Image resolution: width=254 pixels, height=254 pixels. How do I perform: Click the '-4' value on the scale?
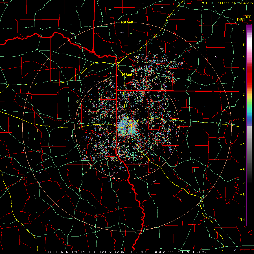pos(242,170)
